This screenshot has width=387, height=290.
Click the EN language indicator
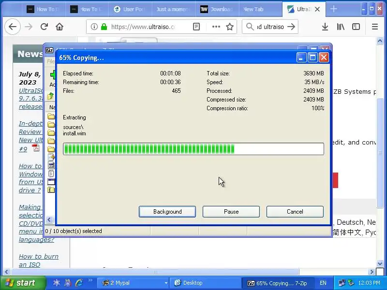click(323, 283)
